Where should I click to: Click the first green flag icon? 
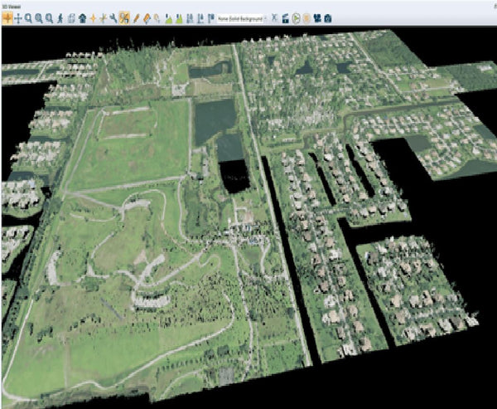(169, 17)
